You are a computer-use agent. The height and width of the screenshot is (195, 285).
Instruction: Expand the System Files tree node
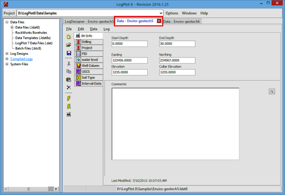tap(7, 64)
